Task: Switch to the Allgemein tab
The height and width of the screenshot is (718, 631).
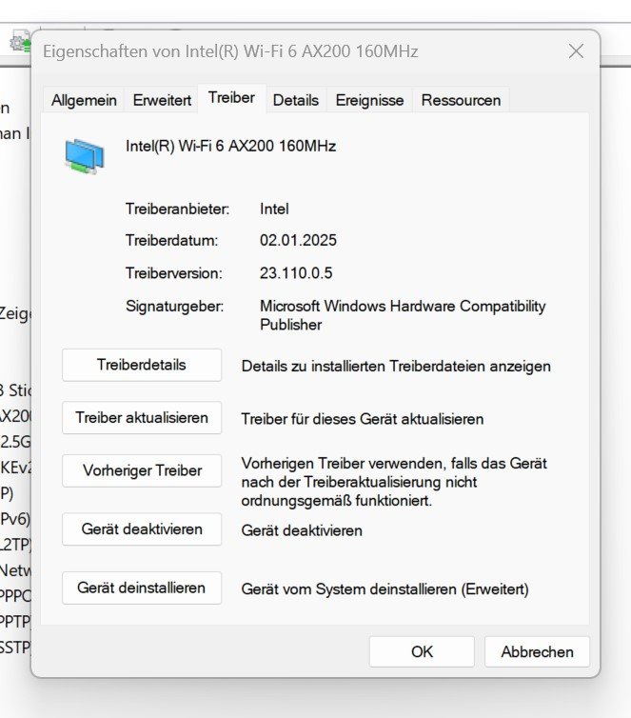Action: pos(84,100)
